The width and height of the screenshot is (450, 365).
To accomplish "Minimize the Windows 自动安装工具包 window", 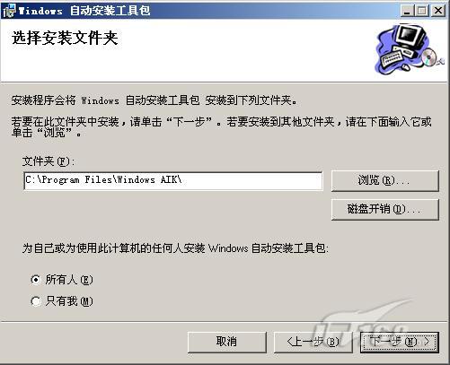I will pyautogui.click(x=407, y=11).
